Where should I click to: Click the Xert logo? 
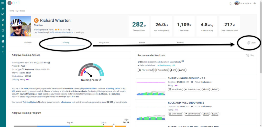pos(14,3)
